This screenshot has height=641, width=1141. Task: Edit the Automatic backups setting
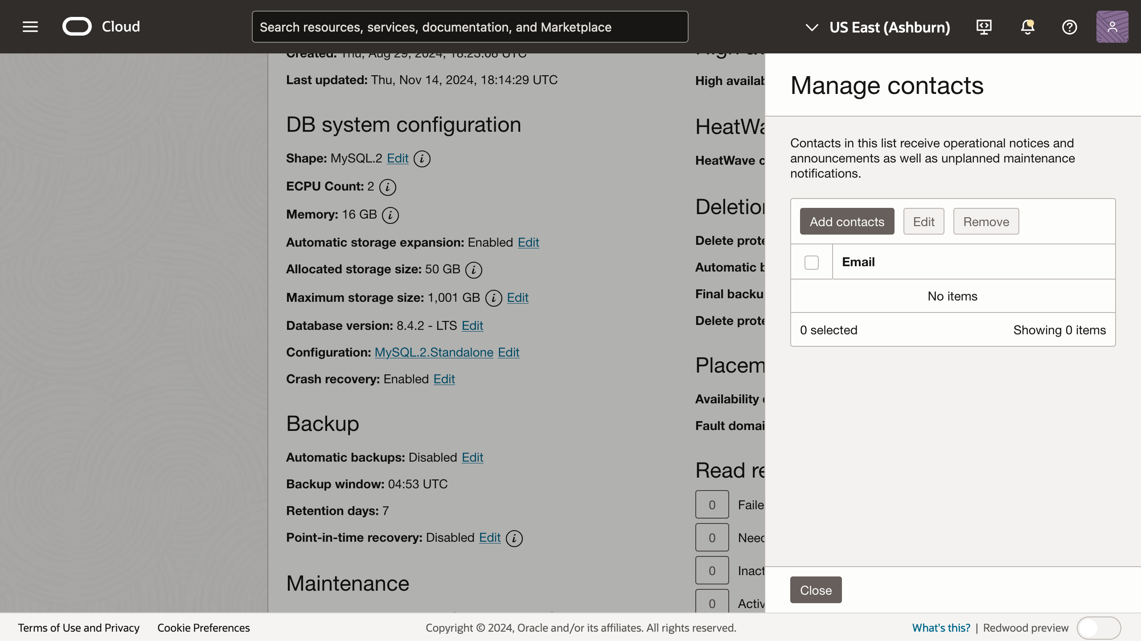pos(472,457)
